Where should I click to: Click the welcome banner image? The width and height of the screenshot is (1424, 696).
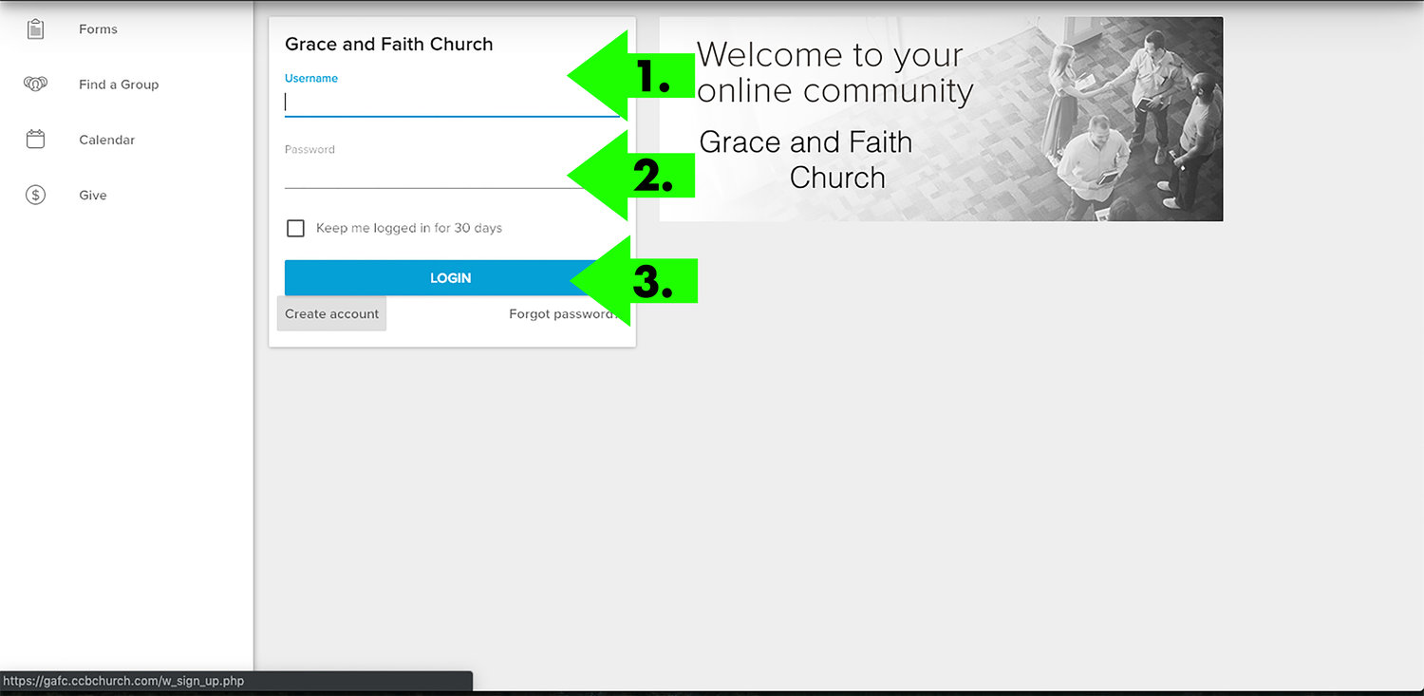click(941, 119)
